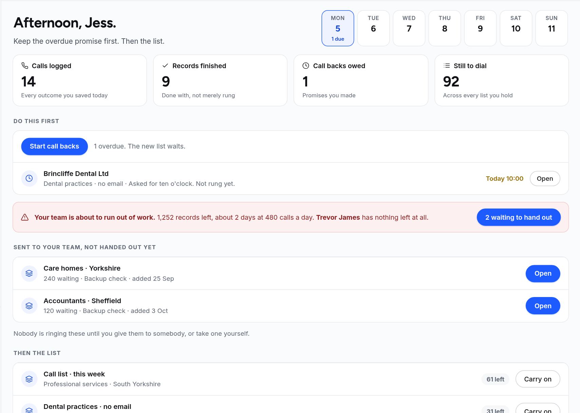Click the 2 waiting to hand out button

click(519, 217)
